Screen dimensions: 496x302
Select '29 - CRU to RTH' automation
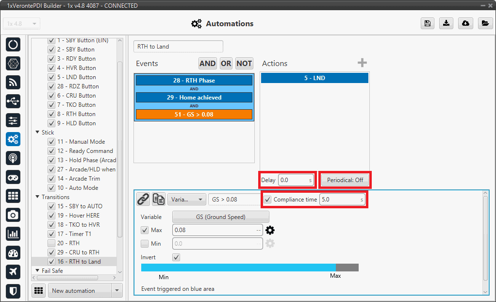coord(78,252)
